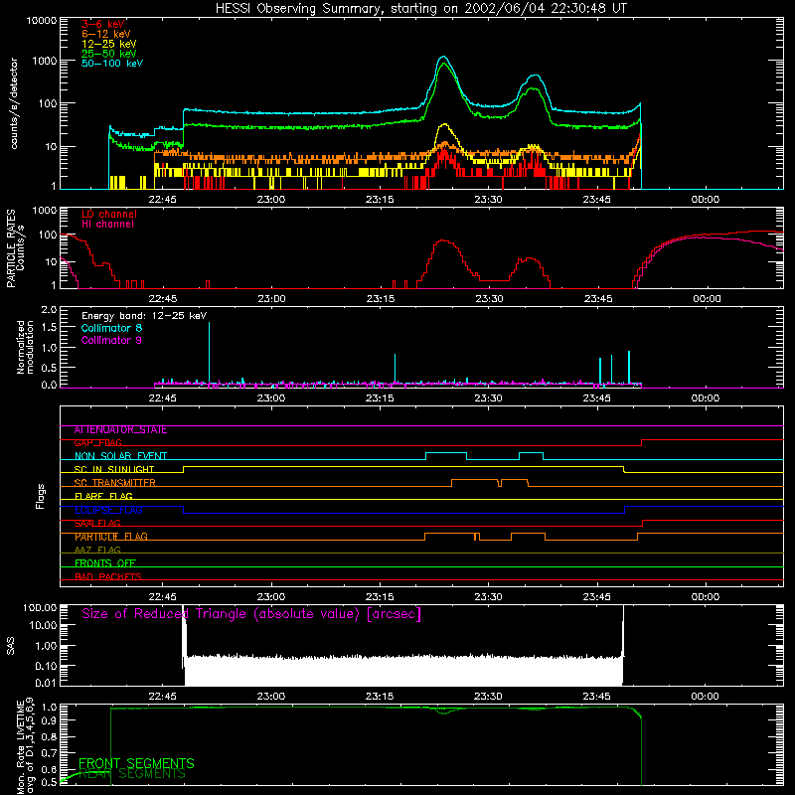Click the 'ECLIPSE_FLAG' flag label

point(108,510)
